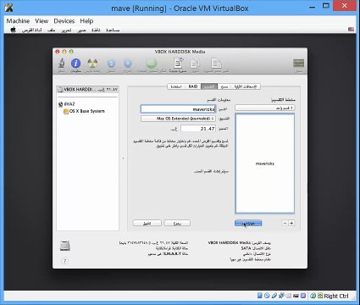Click the Mount toolbar icon
The image size is (360, 305).
tap(111, 64)
